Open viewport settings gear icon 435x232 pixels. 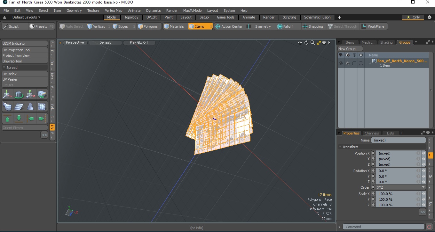pos(324,43)
